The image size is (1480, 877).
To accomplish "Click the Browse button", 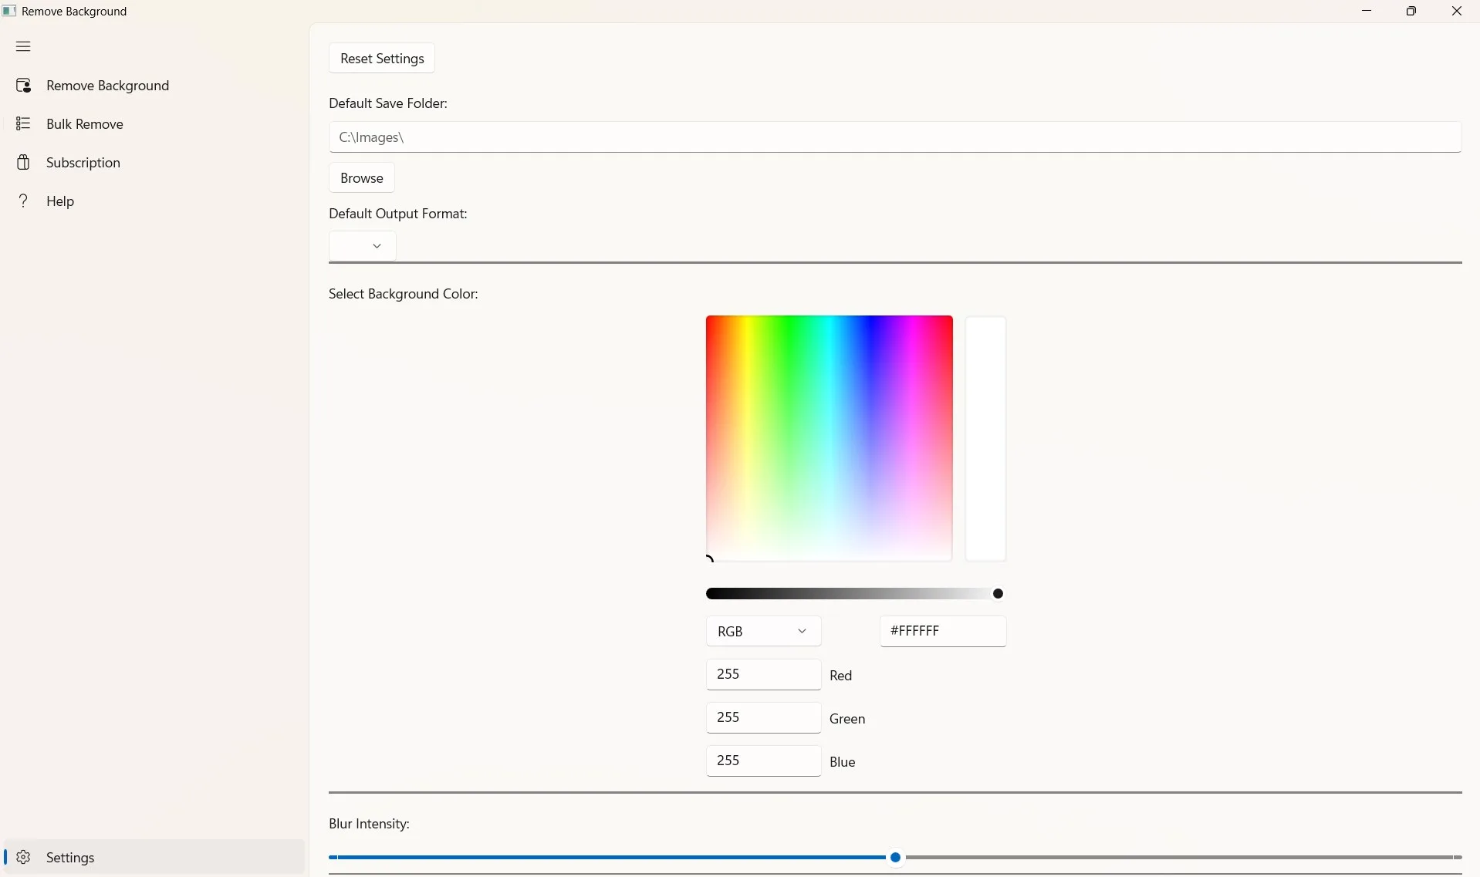I will point(362,178).
